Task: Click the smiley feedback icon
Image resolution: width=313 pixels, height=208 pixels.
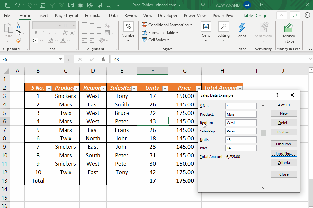Action: (307, 15)
